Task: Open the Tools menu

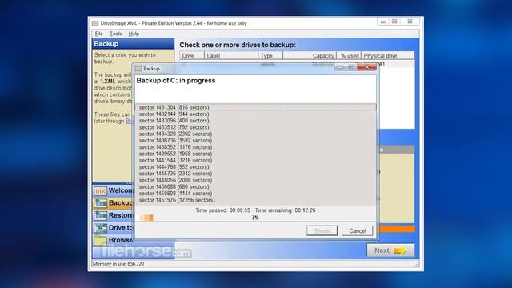Action: [x=115, y=34]
